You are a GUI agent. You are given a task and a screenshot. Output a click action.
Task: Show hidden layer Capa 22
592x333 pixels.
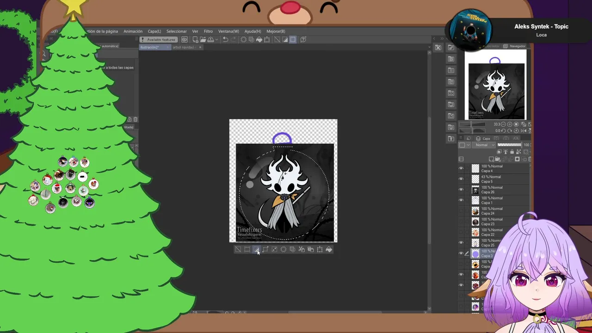[461, 232]
